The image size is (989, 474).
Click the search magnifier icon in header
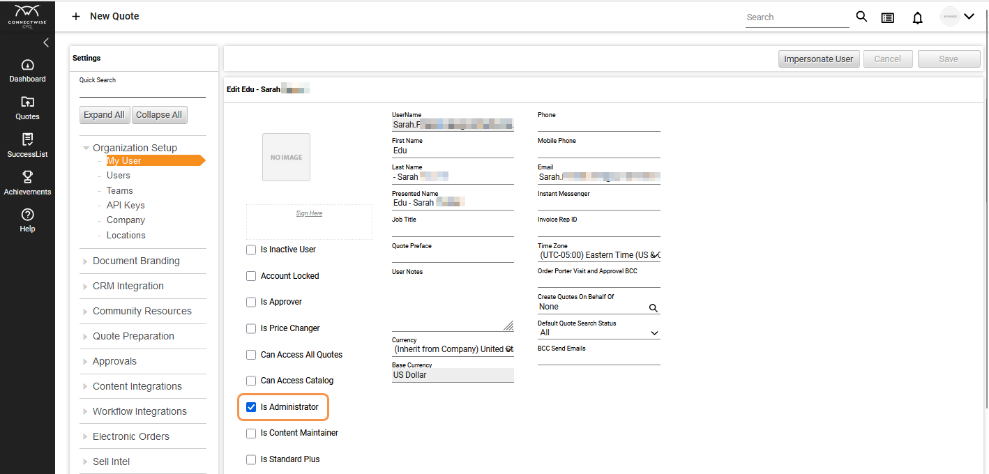coord(861,17)
